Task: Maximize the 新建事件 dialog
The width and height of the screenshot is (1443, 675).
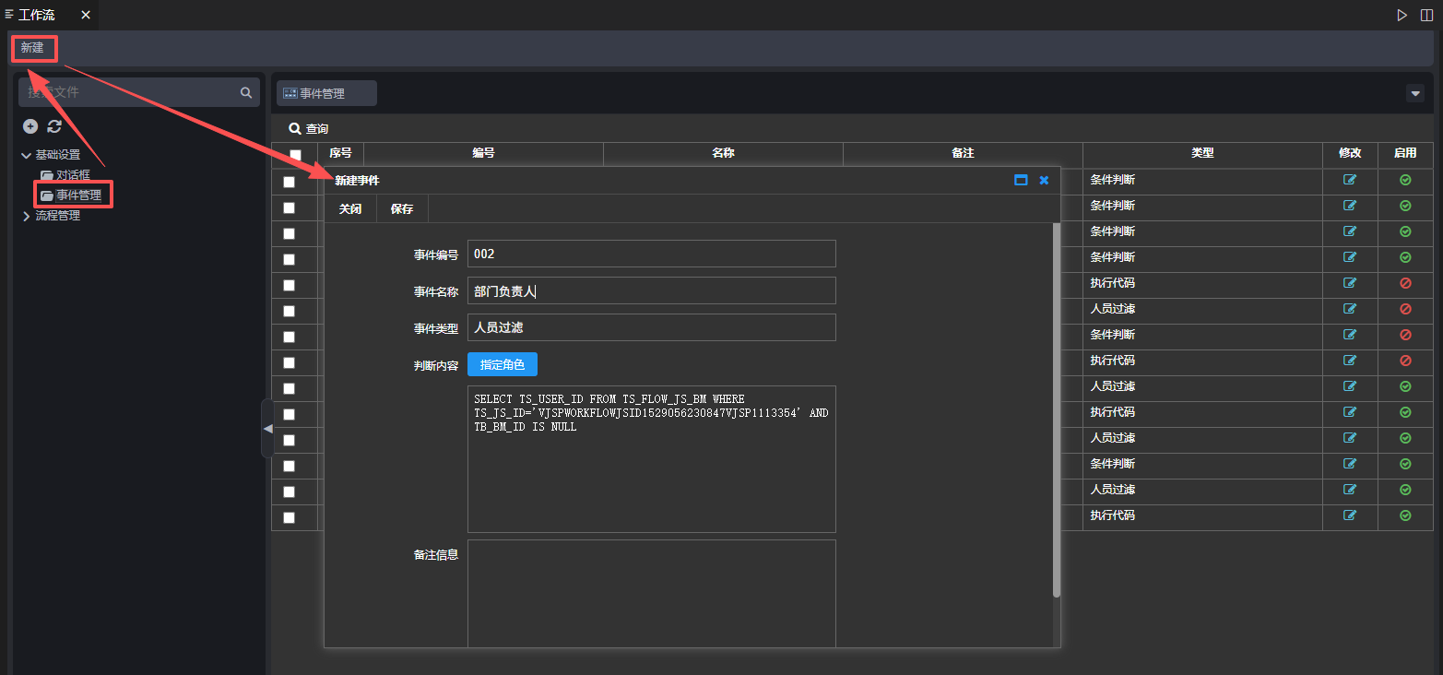Action: 1021,180
